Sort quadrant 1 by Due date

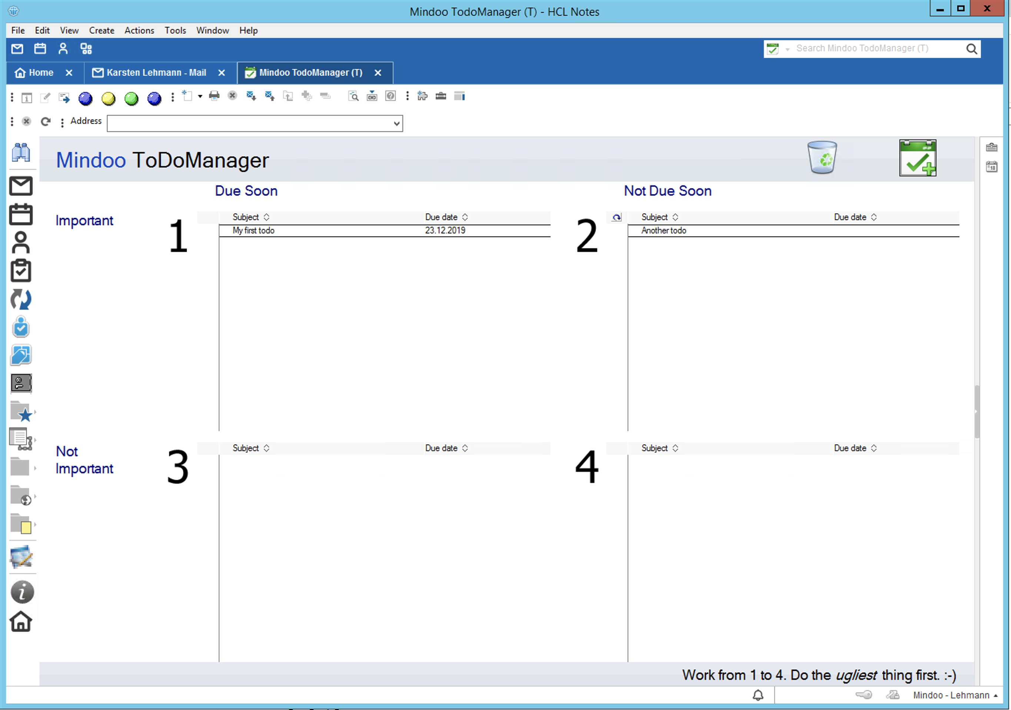[x=446, y=217]
